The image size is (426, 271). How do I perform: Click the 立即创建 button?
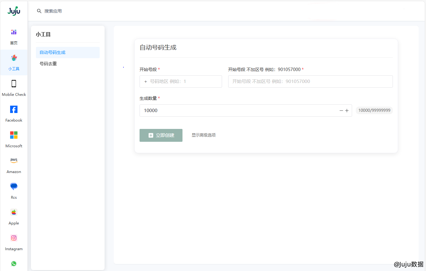(161, 135)
